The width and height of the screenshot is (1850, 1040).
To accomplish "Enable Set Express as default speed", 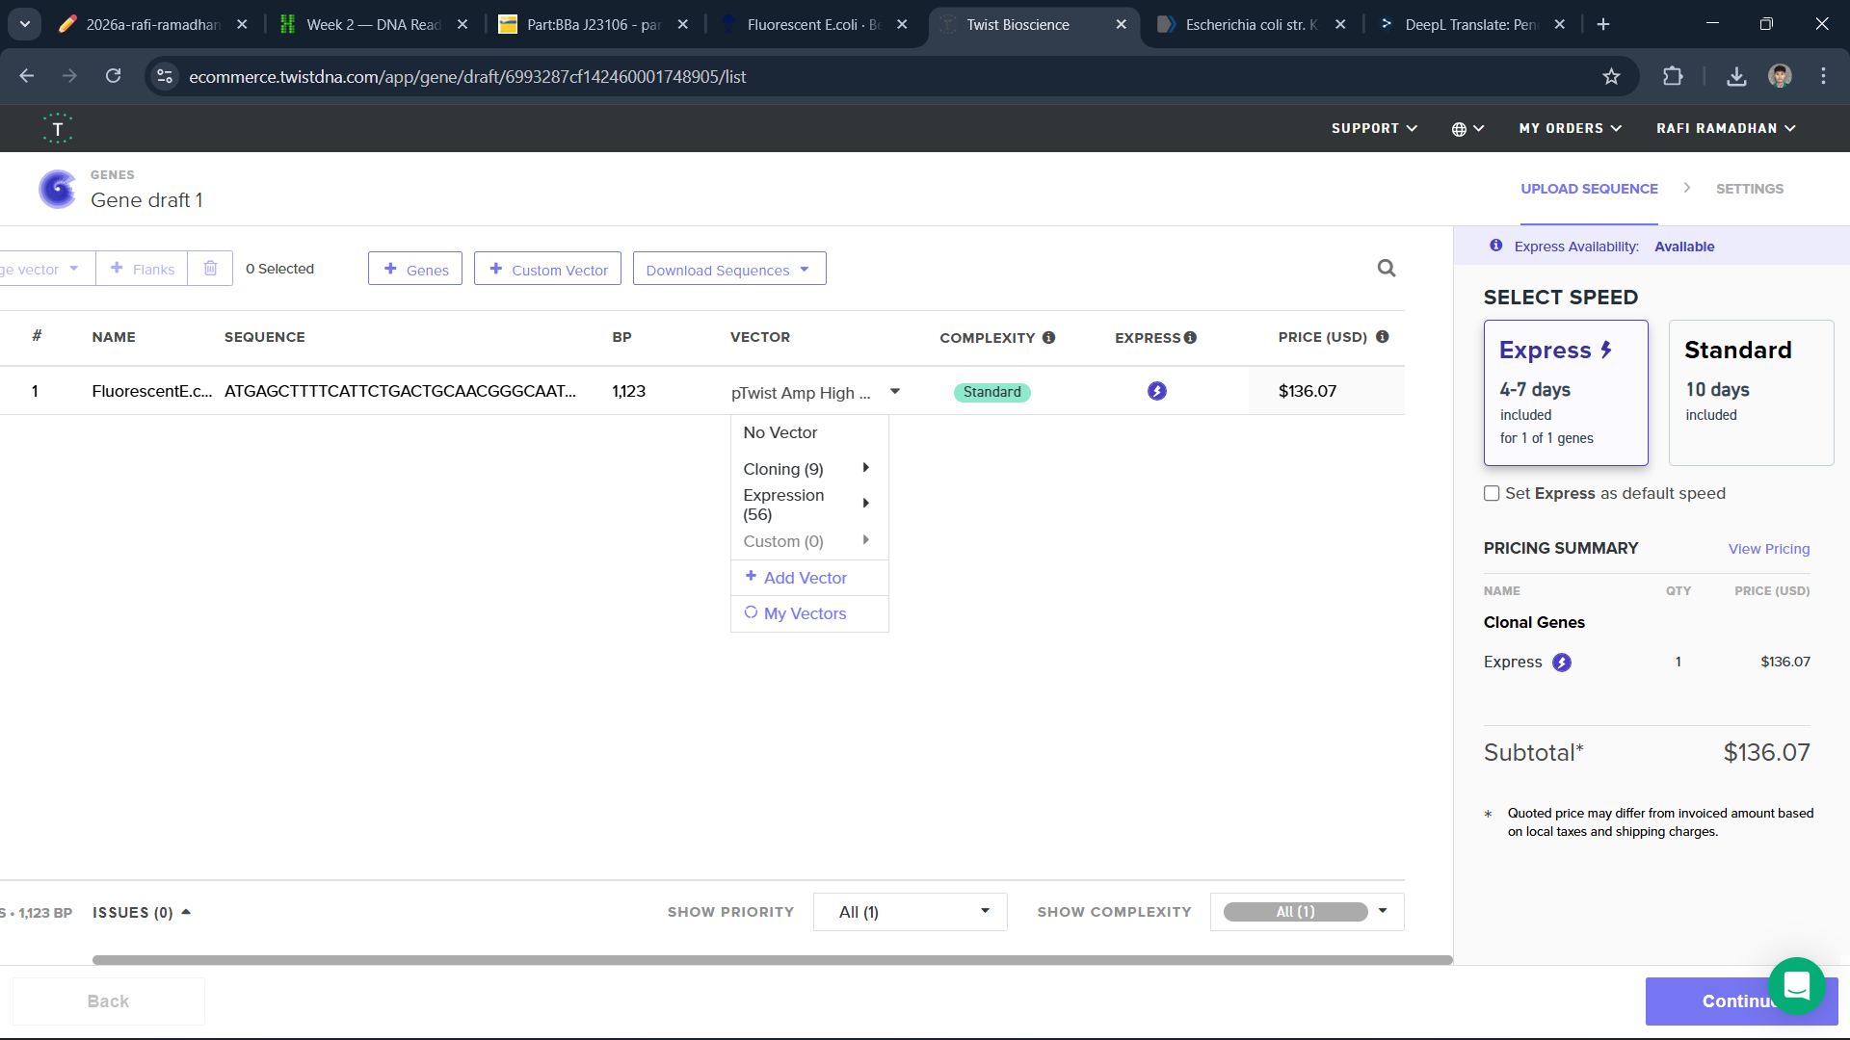I will pyautogui.click(x=1492, y=494).
